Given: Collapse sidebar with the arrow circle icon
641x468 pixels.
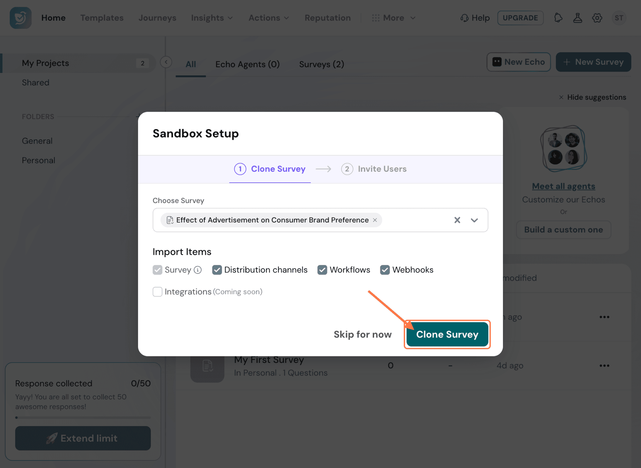Looking at the screenshot, I should tap(166, 62).
